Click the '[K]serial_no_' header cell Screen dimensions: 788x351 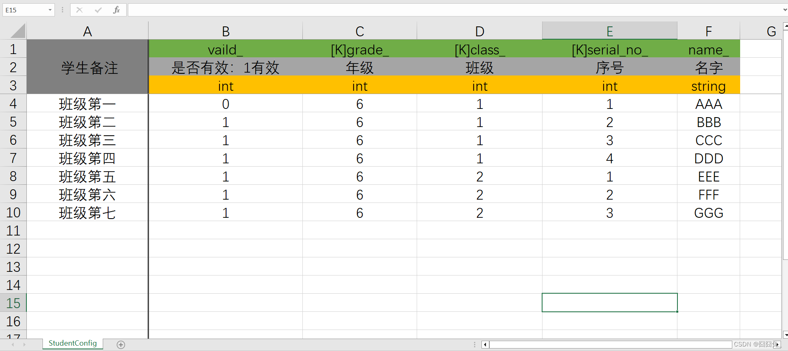[610, 49]
